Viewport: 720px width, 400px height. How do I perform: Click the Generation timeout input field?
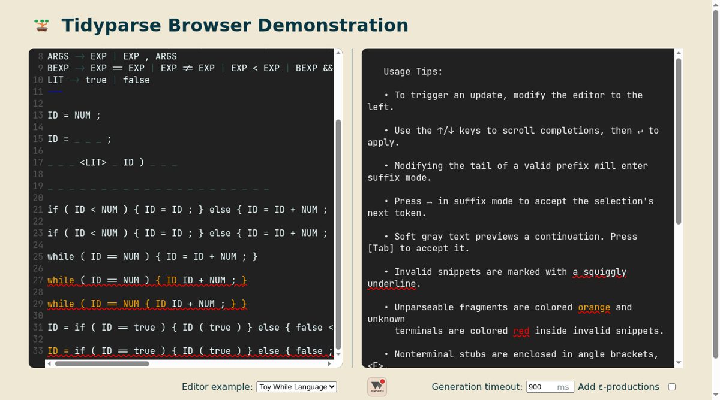point(550,387)
